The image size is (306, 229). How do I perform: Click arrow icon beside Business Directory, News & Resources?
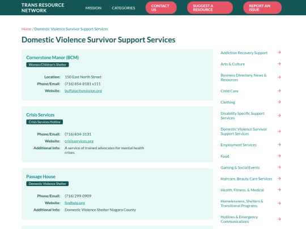[279, 77]
